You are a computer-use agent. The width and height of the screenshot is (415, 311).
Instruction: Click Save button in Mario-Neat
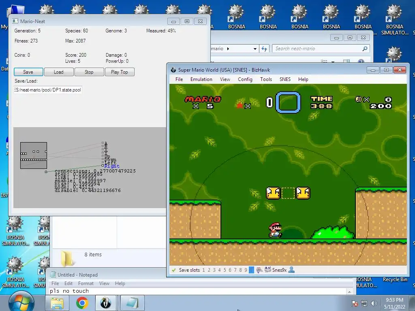28,72
